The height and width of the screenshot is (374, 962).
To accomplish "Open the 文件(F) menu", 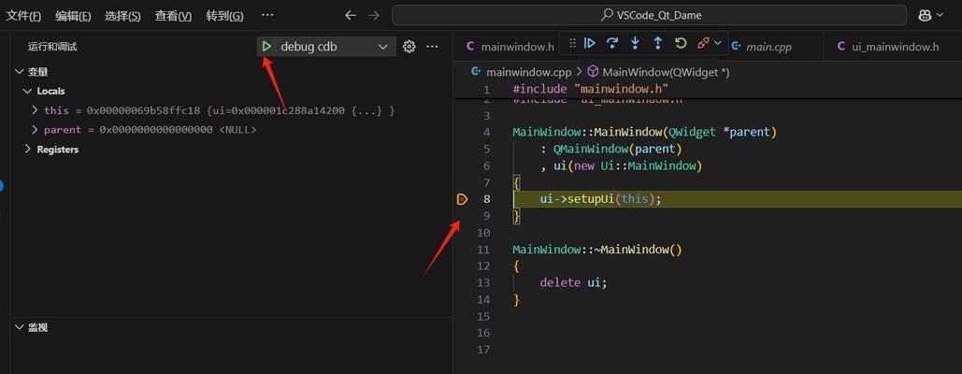I will [23, 16].
